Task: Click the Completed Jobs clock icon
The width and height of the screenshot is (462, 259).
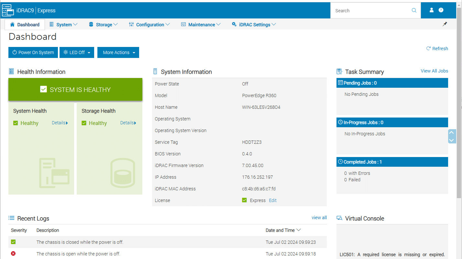Action: click(340, 162)
